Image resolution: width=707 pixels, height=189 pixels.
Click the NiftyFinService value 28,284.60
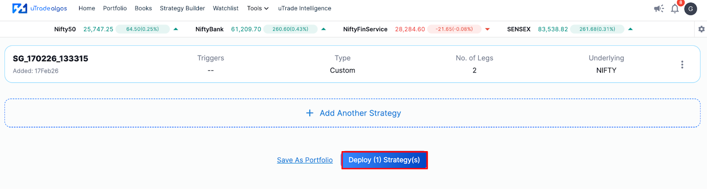pos(410,29)
